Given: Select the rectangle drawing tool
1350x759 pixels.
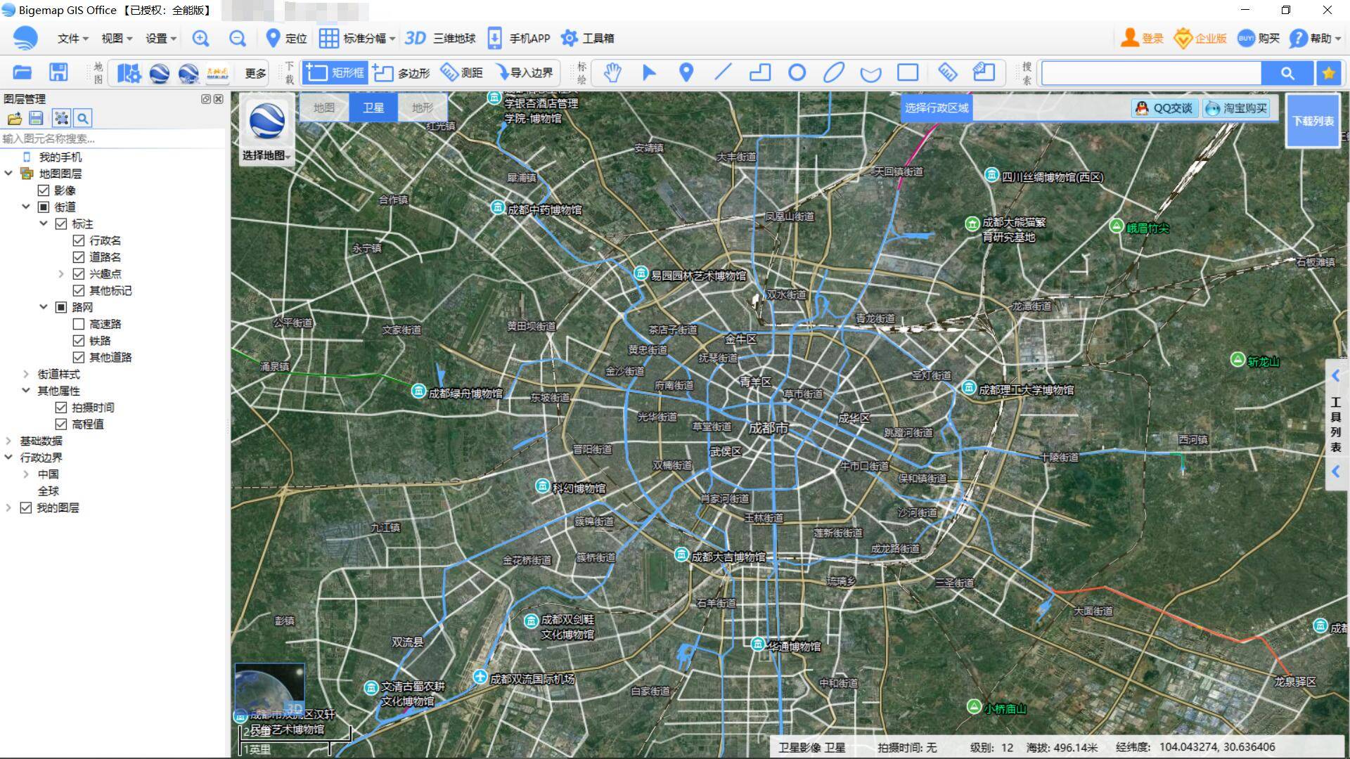Looking at the screenshot, I should click(x=908, y=72).
